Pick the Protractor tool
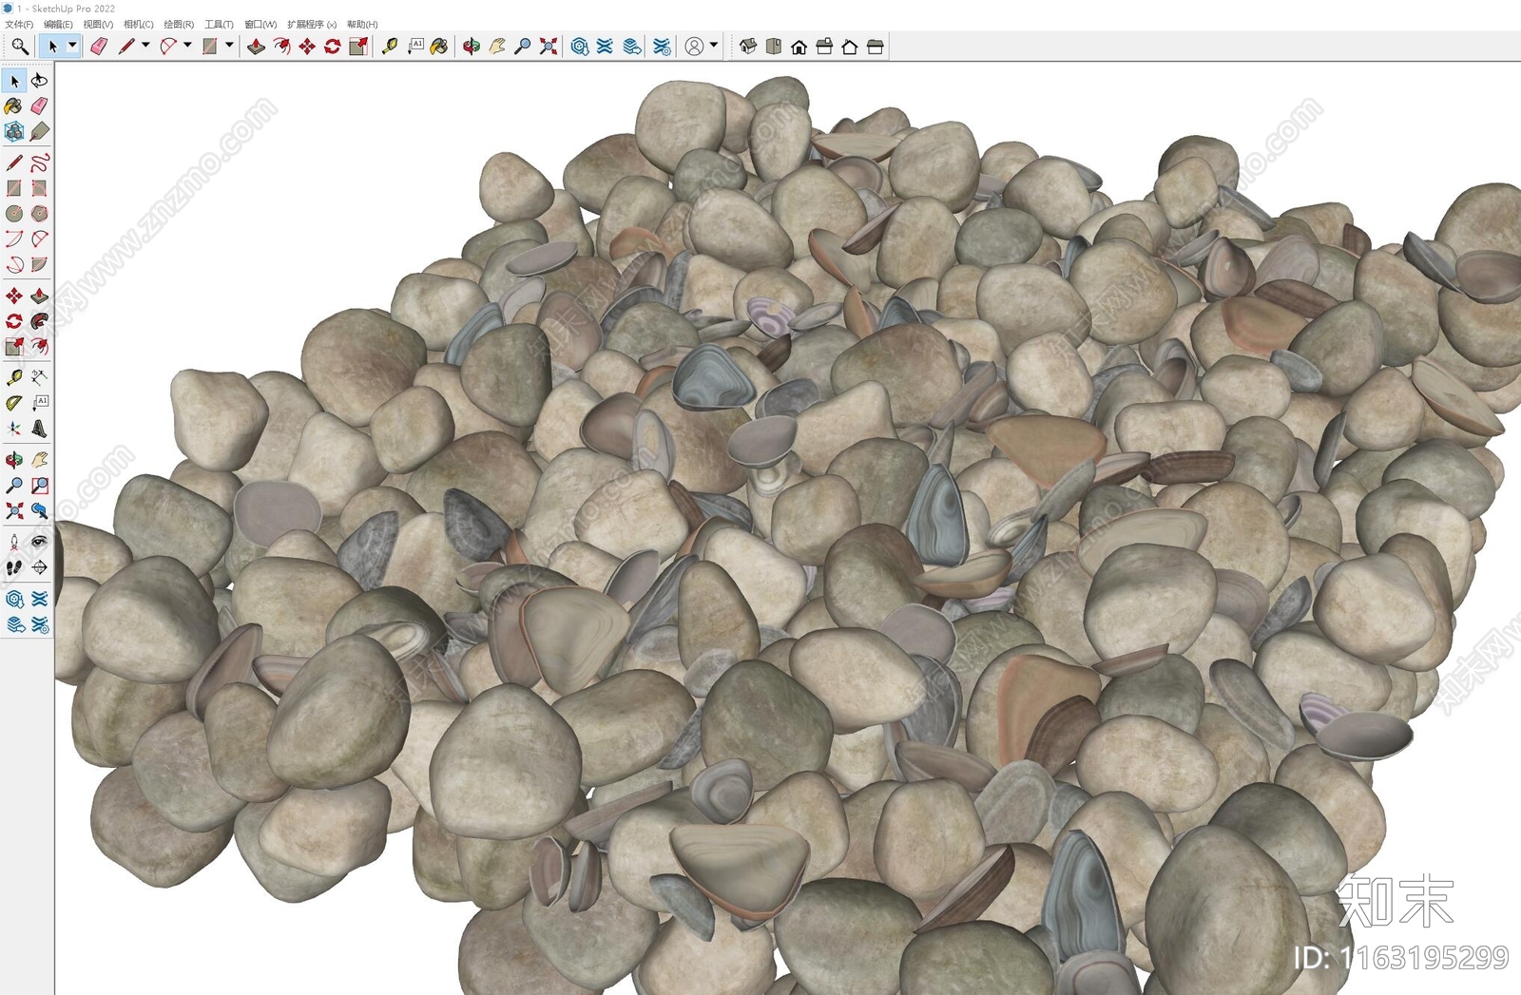Screen dimensions: 1521x995 [x=14, y=403]
